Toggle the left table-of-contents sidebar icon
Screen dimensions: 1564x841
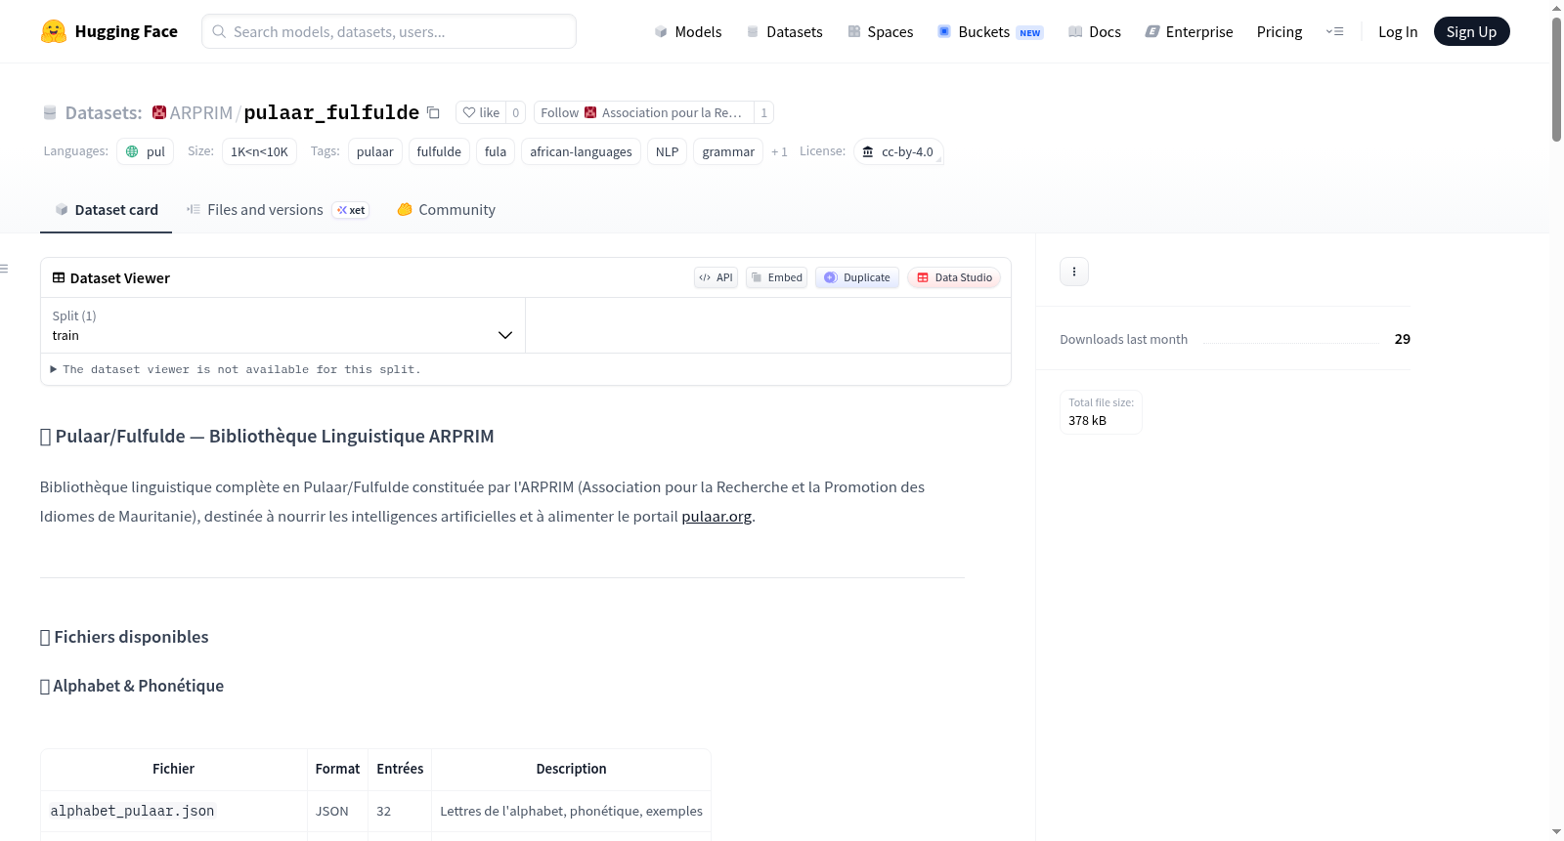[5, 269]
